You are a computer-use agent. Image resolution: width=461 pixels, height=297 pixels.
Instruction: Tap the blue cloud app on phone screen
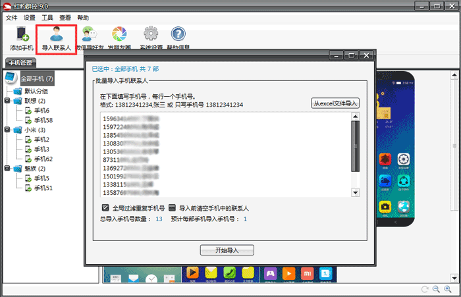(x=385, y=181)
